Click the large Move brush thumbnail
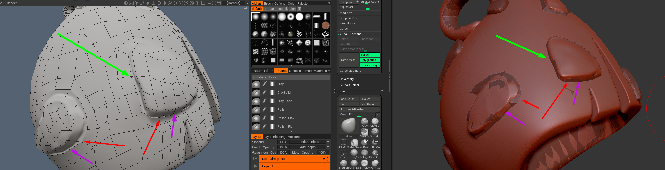The image size is (665, 170). click(349, 128)
